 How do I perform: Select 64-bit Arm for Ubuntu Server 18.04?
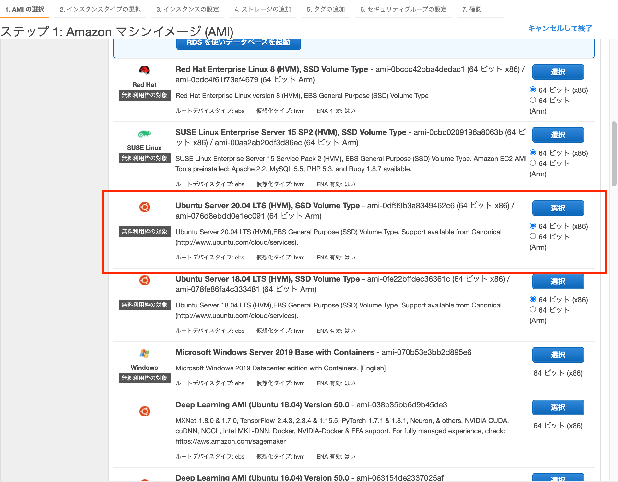(x=533, y=309)
